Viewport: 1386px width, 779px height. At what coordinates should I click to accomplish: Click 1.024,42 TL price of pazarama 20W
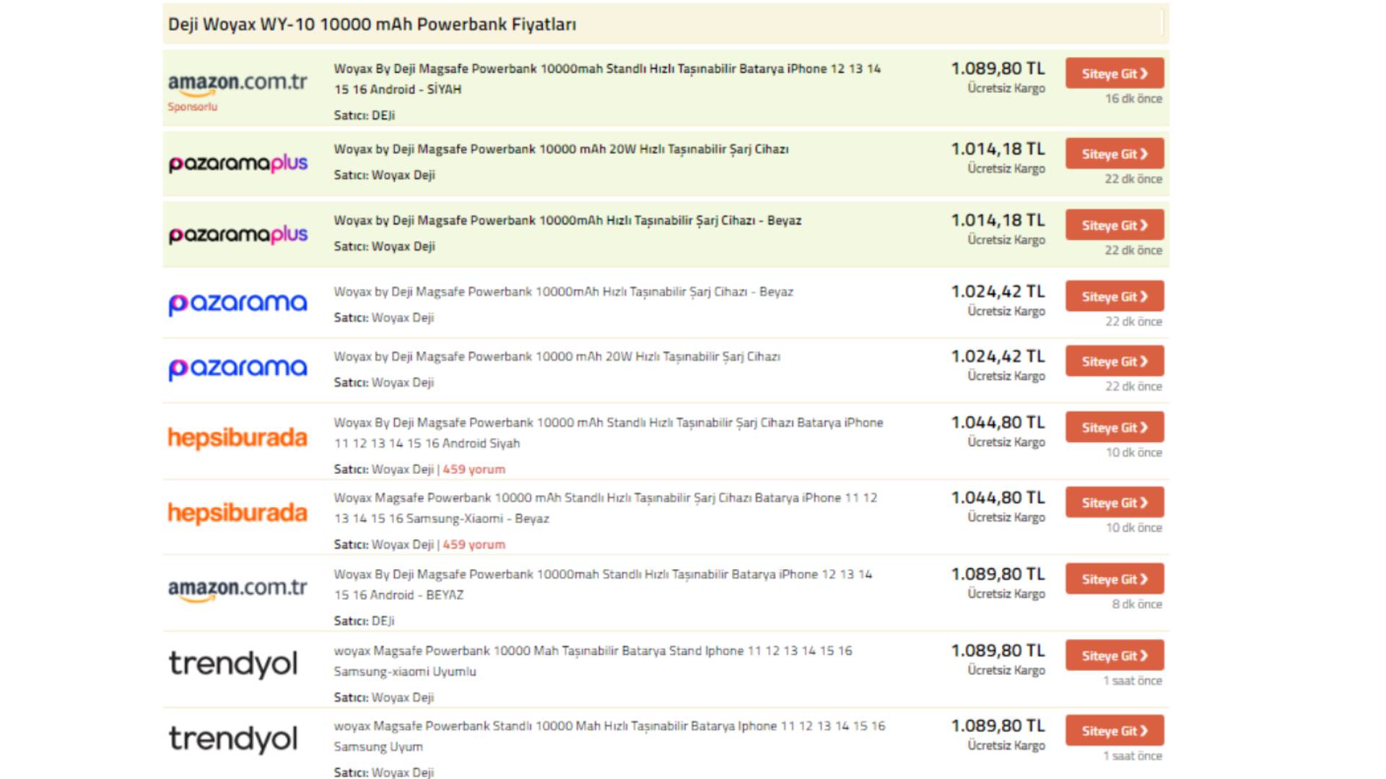click(x=998, y=356)
